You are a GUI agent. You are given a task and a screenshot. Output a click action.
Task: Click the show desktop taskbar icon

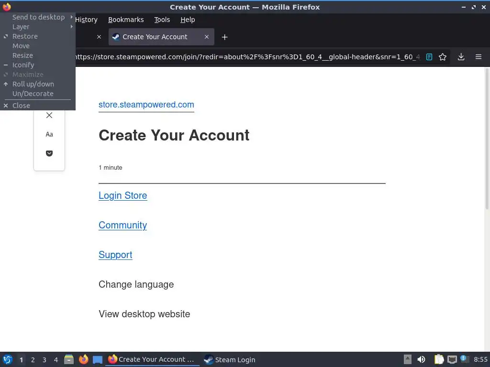pos(98,359)
